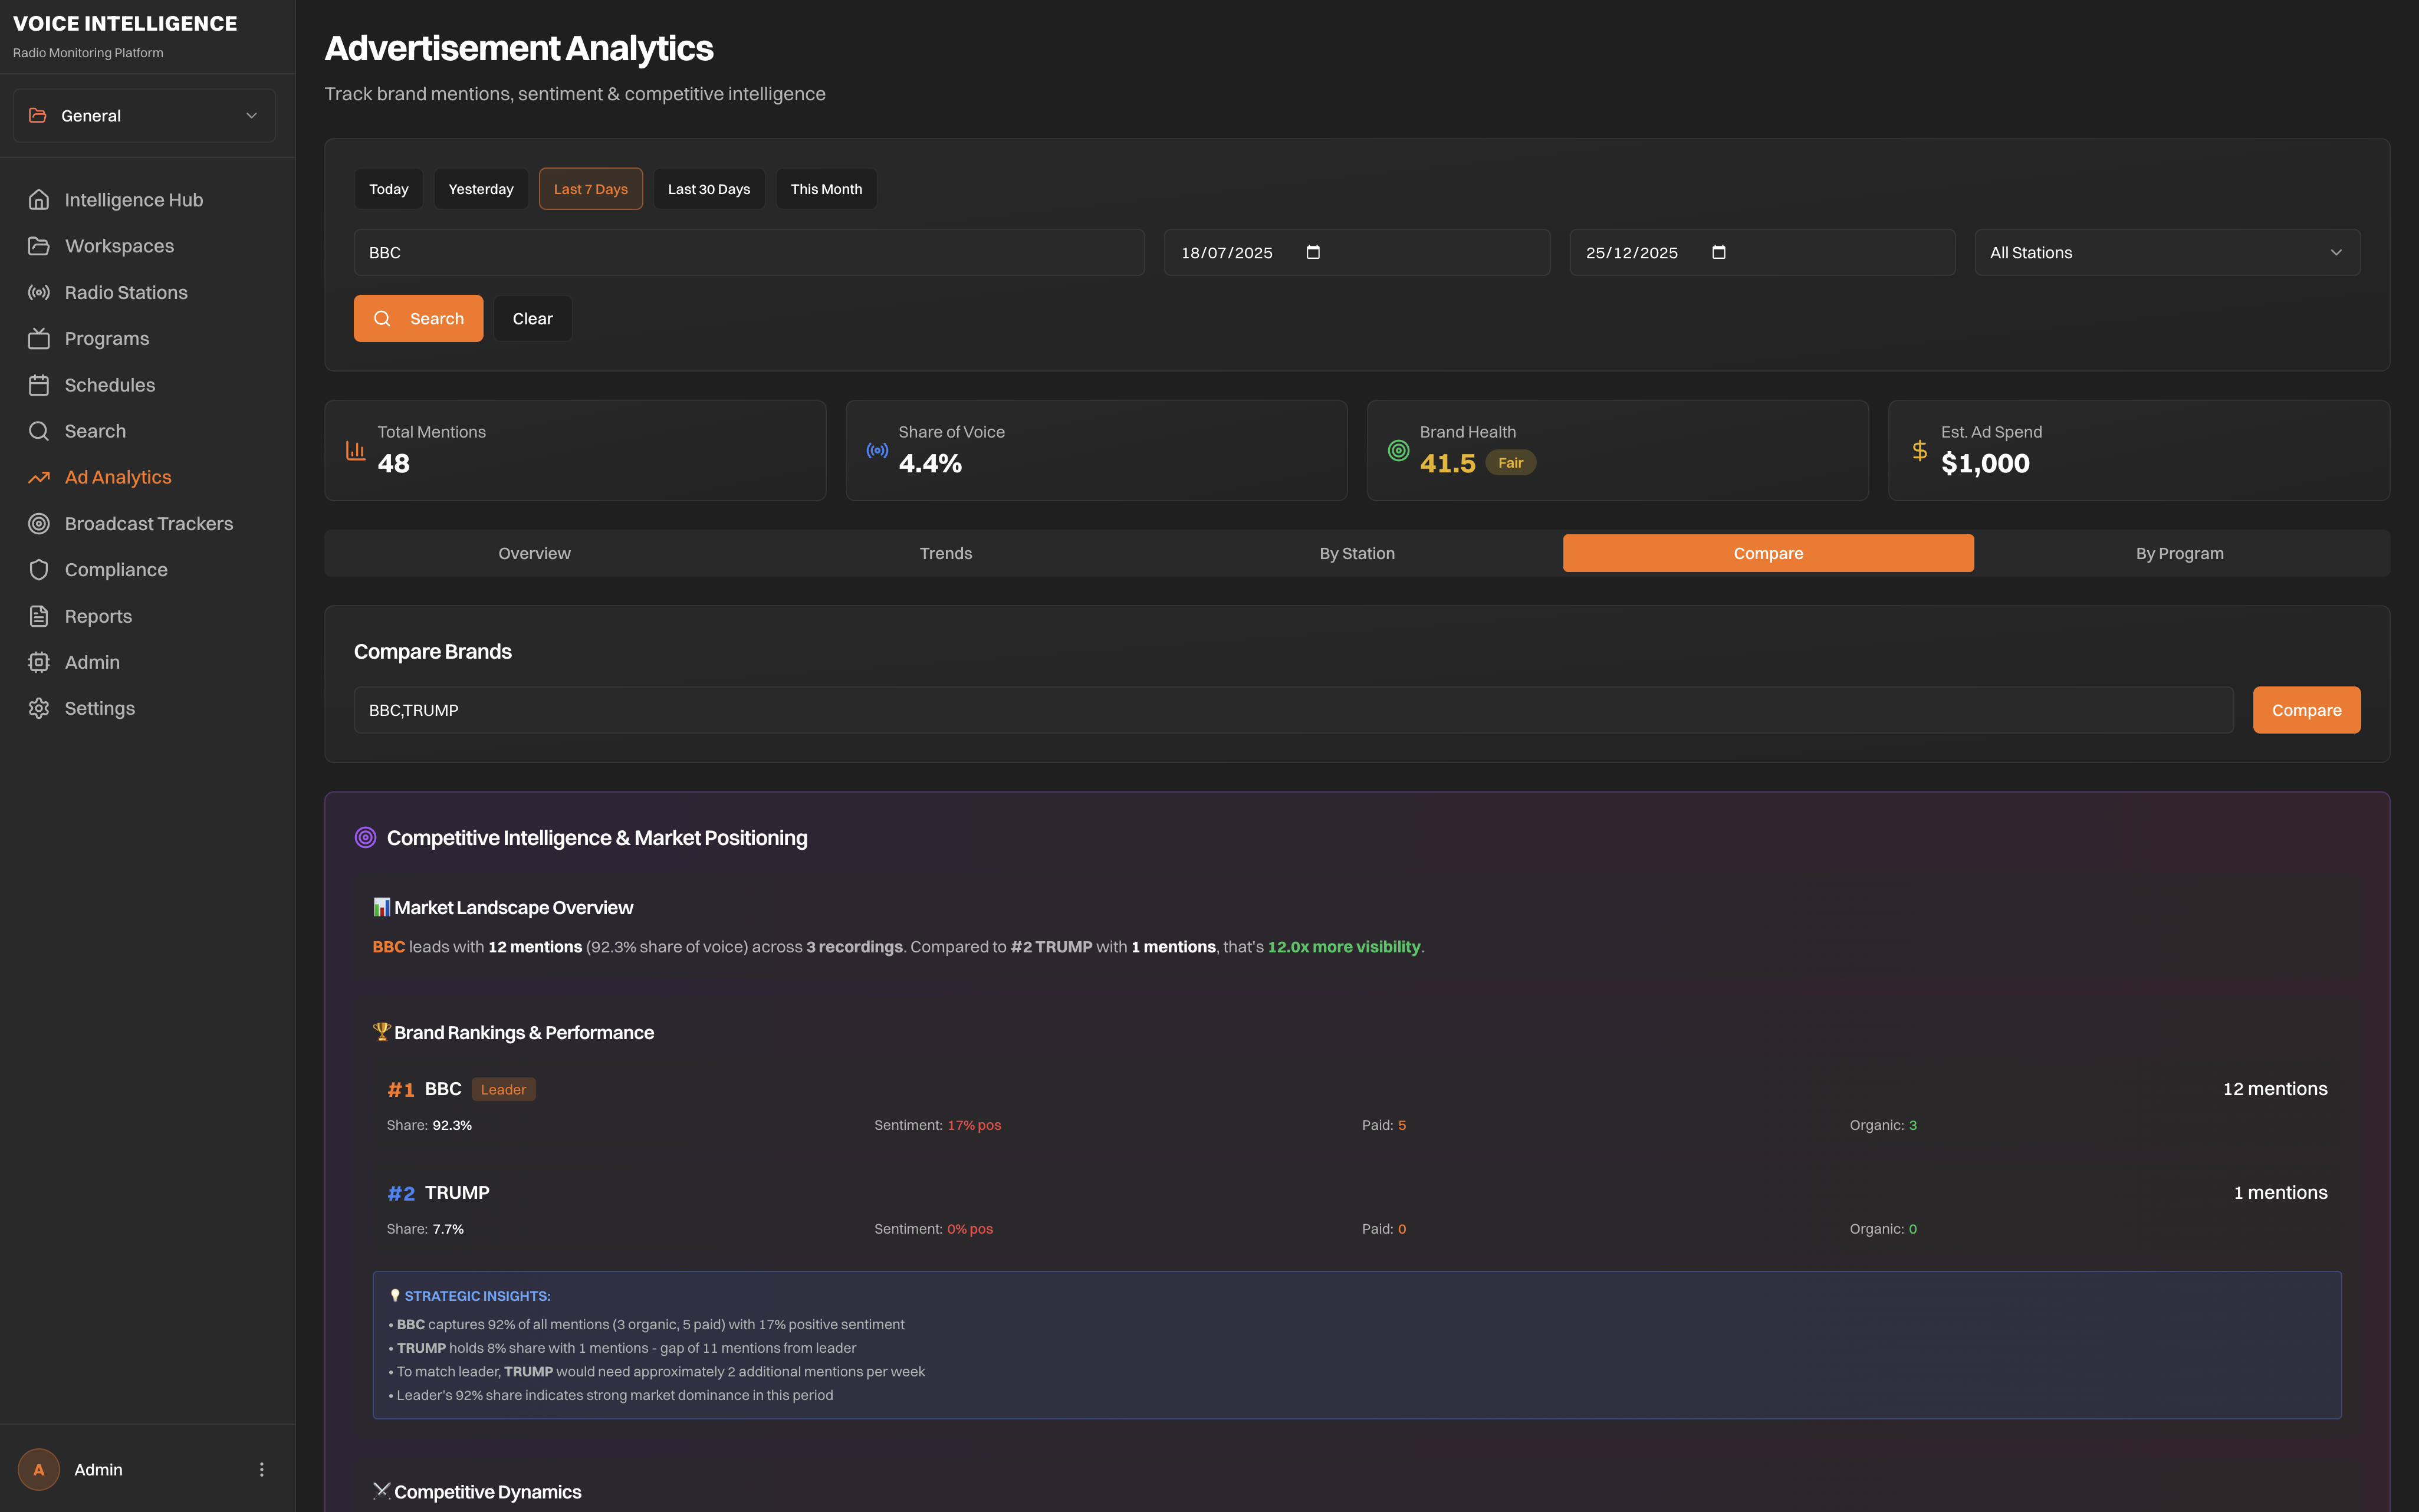Image resolution: width=2419 pixels, height=1512 pixels.
Task: Open Broadcast Trackers target icon
Action: tap(39, 524)
